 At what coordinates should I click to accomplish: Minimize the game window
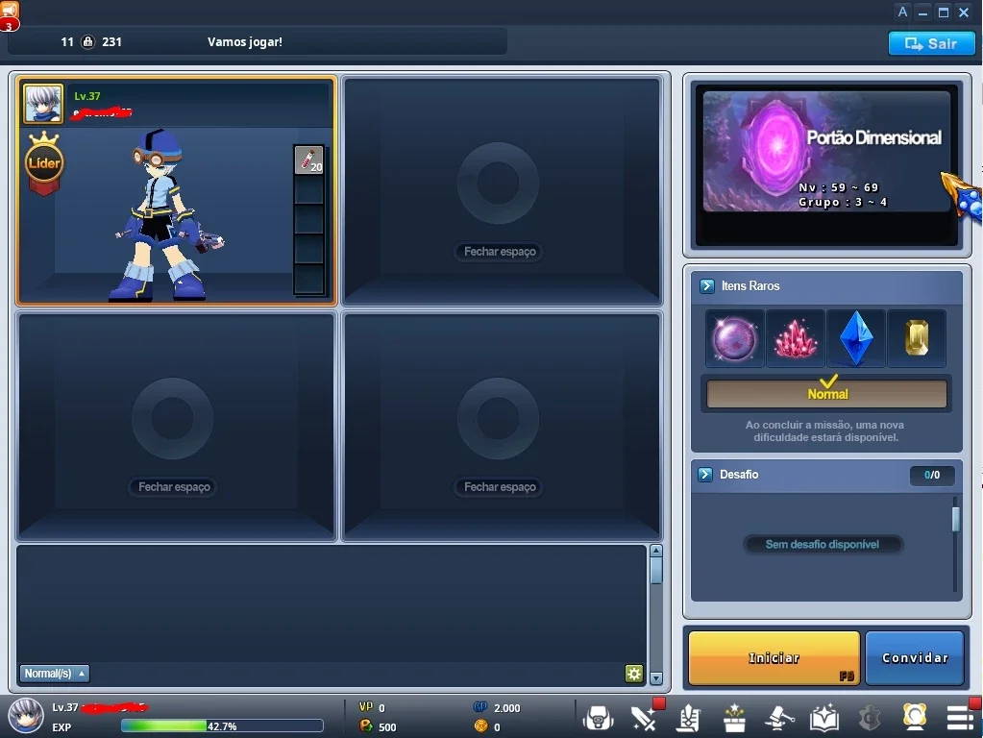[922, 12]
